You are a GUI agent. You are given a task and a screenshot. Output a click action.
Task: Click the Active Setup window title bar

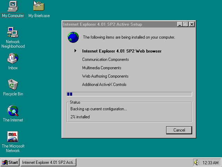click(x=120, y=24)
